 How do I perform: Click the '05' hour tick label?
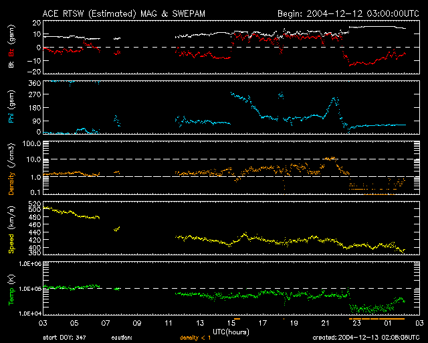click(x=74, y=324)
